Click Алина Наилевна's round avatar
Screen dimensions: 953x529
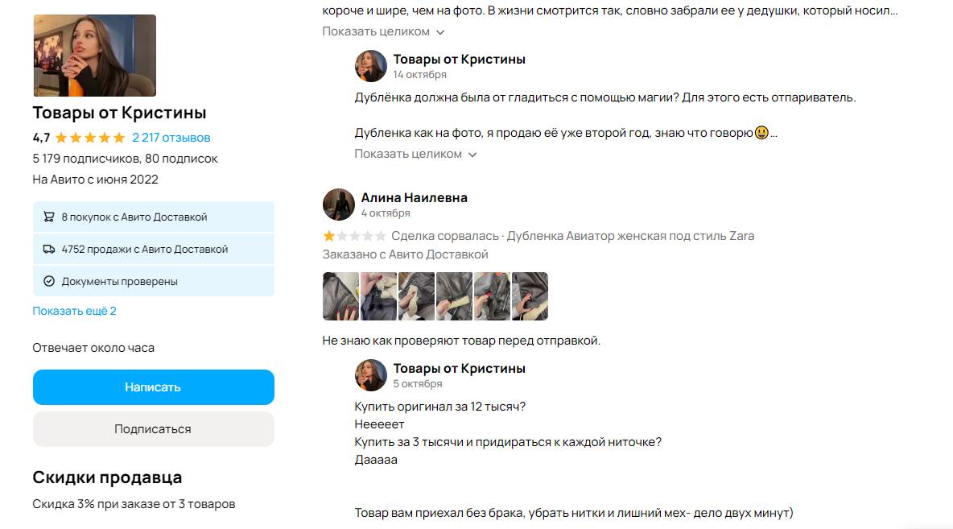pos(339,205)
